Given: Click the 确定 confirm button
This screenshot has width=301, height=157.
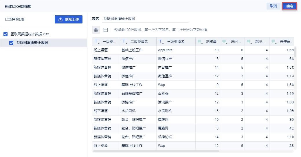Looking at the screenshot, I should point(289,6).
